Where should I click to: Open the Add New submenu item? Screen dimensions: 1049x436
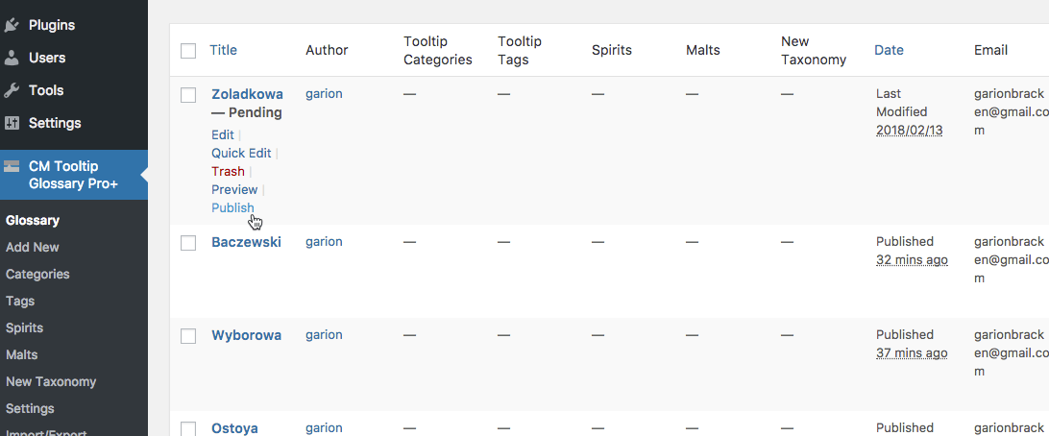point(33,247)
